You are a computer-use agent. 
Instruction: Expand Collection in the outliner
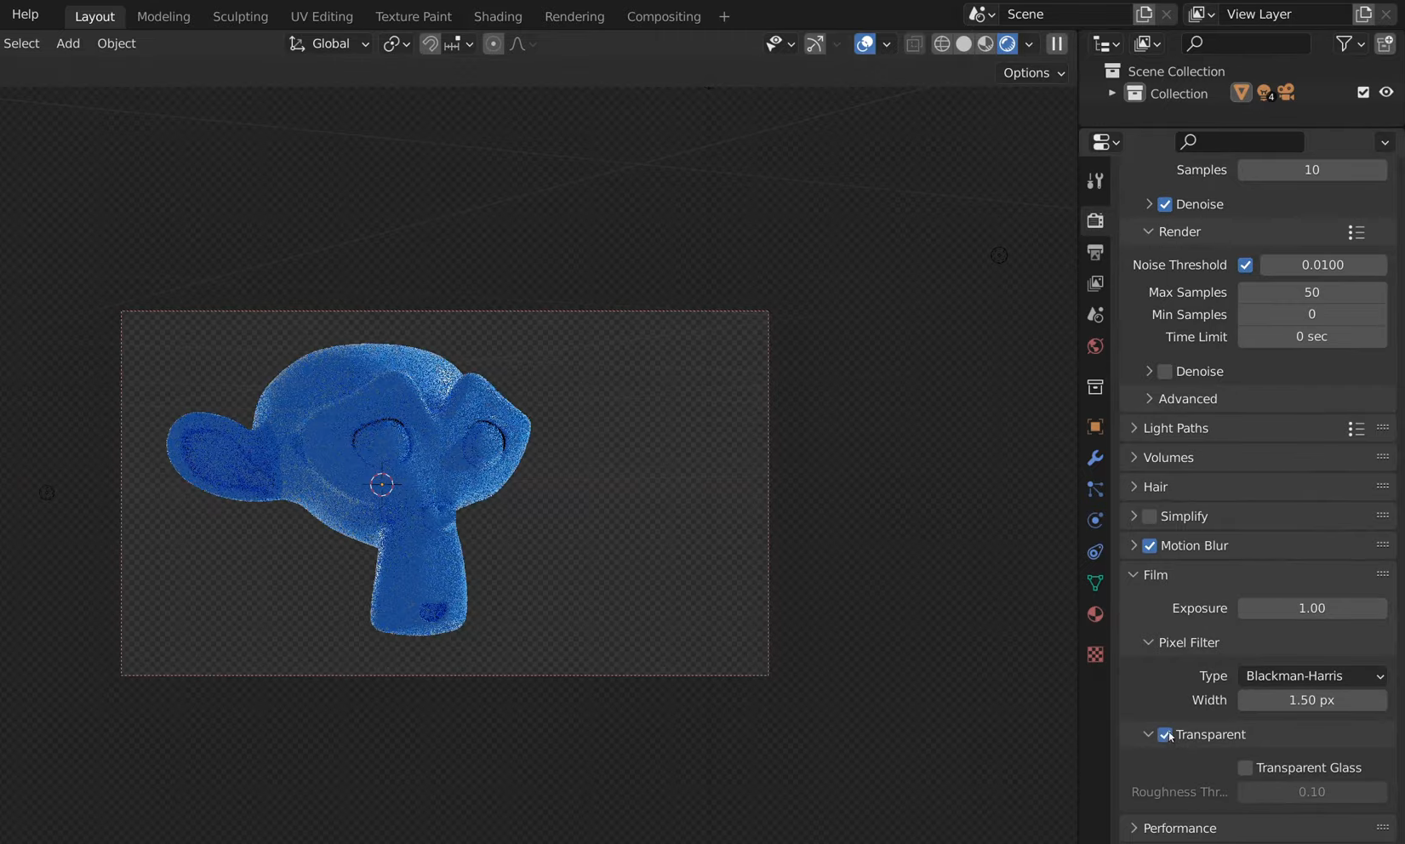pos(1111,93)
